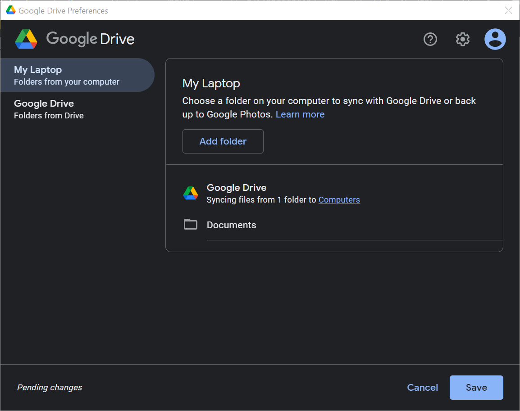Image resolution: width=520 pixels, height=411 pixels.
Task: Click the Add folder button
Action: click(223, 141)
